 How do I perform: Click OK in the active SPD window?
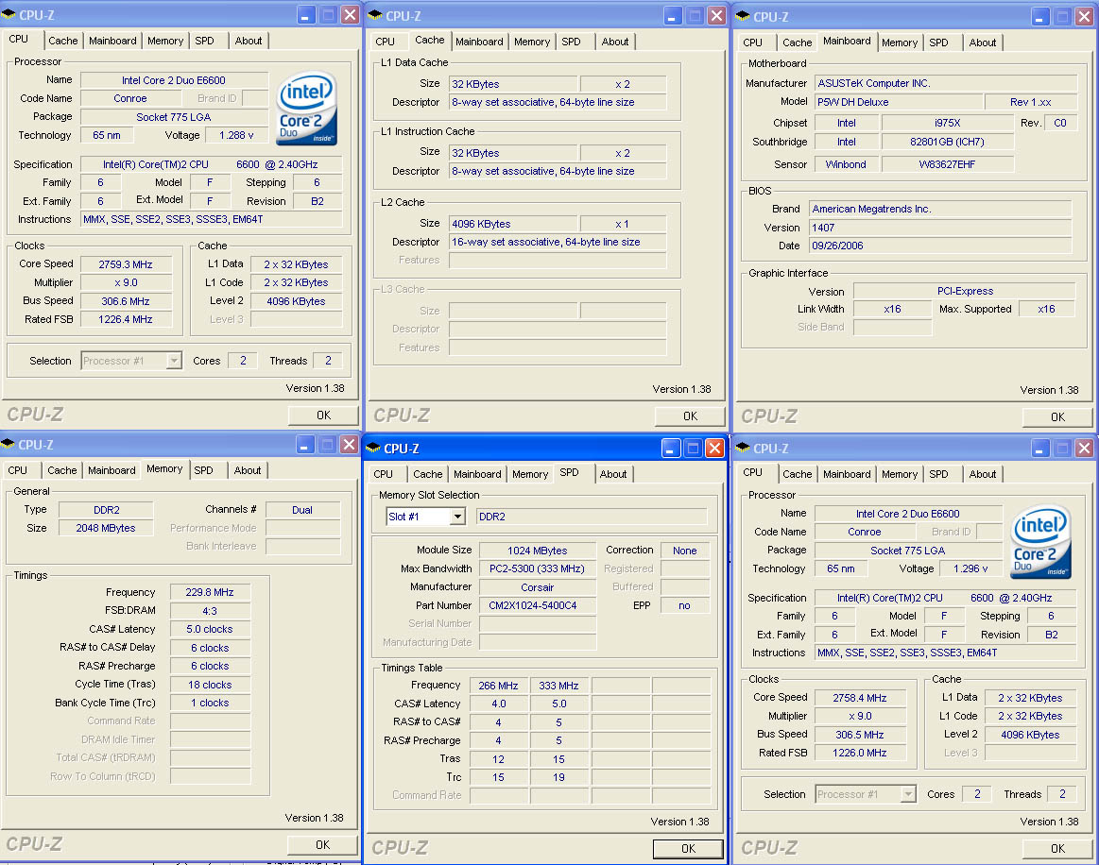[x=688, y=849]
